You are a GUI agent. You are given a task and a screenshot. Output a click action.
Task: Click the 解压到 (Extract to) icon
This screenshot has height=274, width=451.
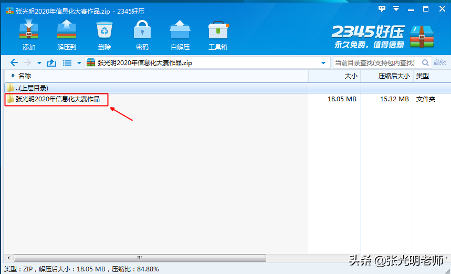coord(67,29)
